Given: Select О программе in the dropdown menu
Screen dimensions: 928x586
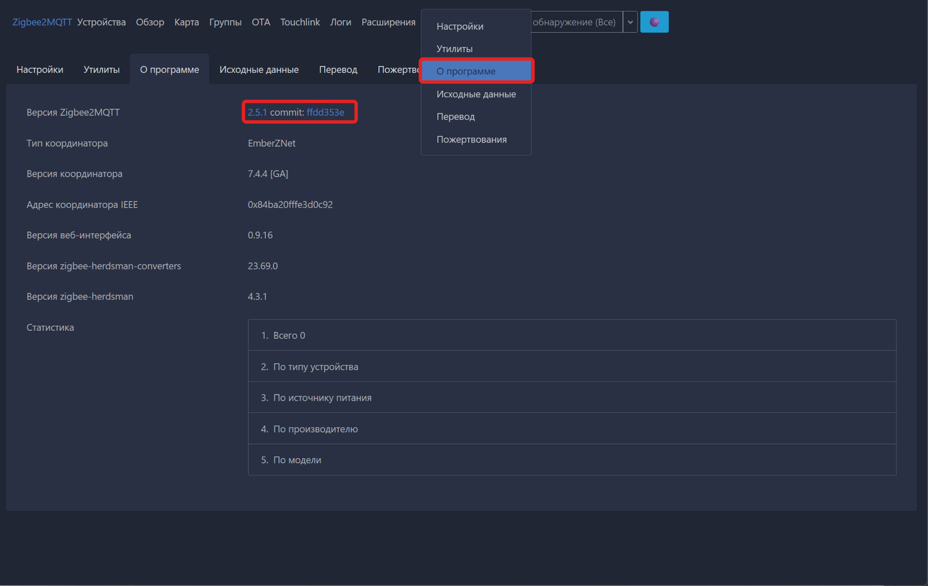Looking at the screenshot, I should point(466,71).
